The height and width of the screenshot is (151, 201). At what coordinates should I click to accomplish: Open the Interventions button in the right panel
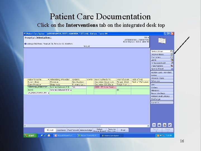pyautogui.click(x=162, y=54)
